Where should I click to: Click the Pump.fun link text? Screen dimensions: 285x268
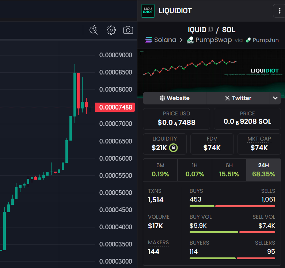click(x=266, y=40)
